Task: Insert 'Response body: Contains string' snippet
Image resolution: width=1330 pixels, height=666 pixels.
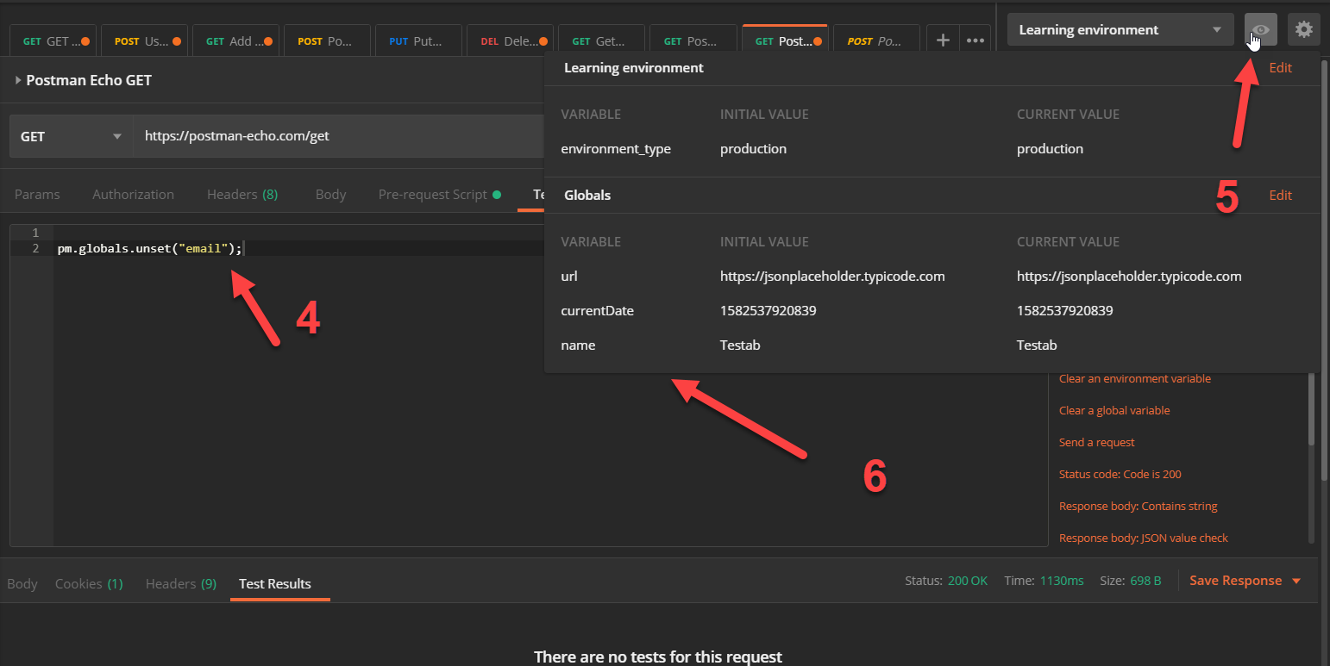Action: (1138, 506)
